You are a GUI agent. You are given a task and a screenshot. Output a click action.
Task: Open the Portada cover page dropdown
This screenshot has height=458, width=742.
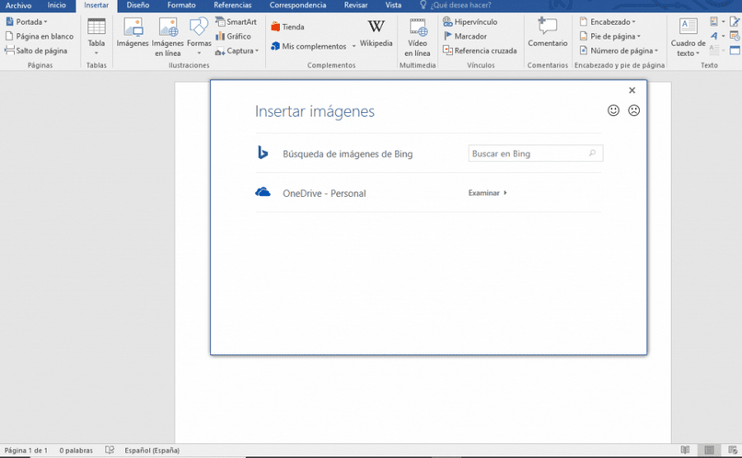[27, 22]
